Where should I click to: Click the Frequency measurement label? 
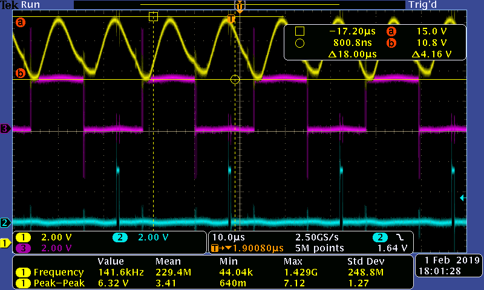coord(59,272)
